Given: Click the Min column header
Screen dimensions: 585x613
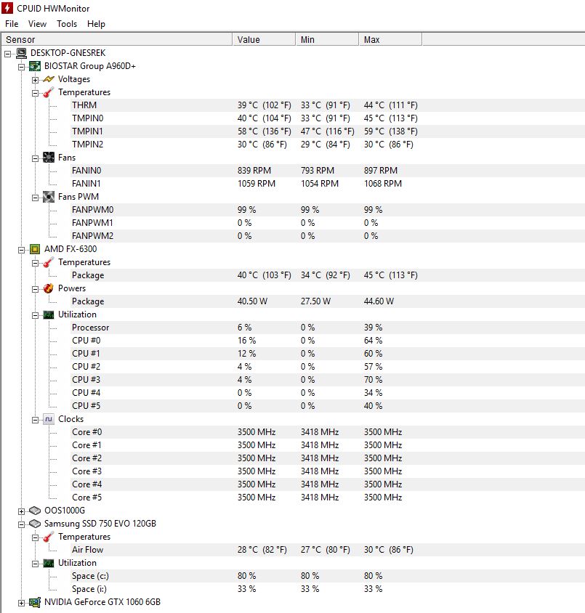Looking at the screenshot, I should click(x=327, y=39).
